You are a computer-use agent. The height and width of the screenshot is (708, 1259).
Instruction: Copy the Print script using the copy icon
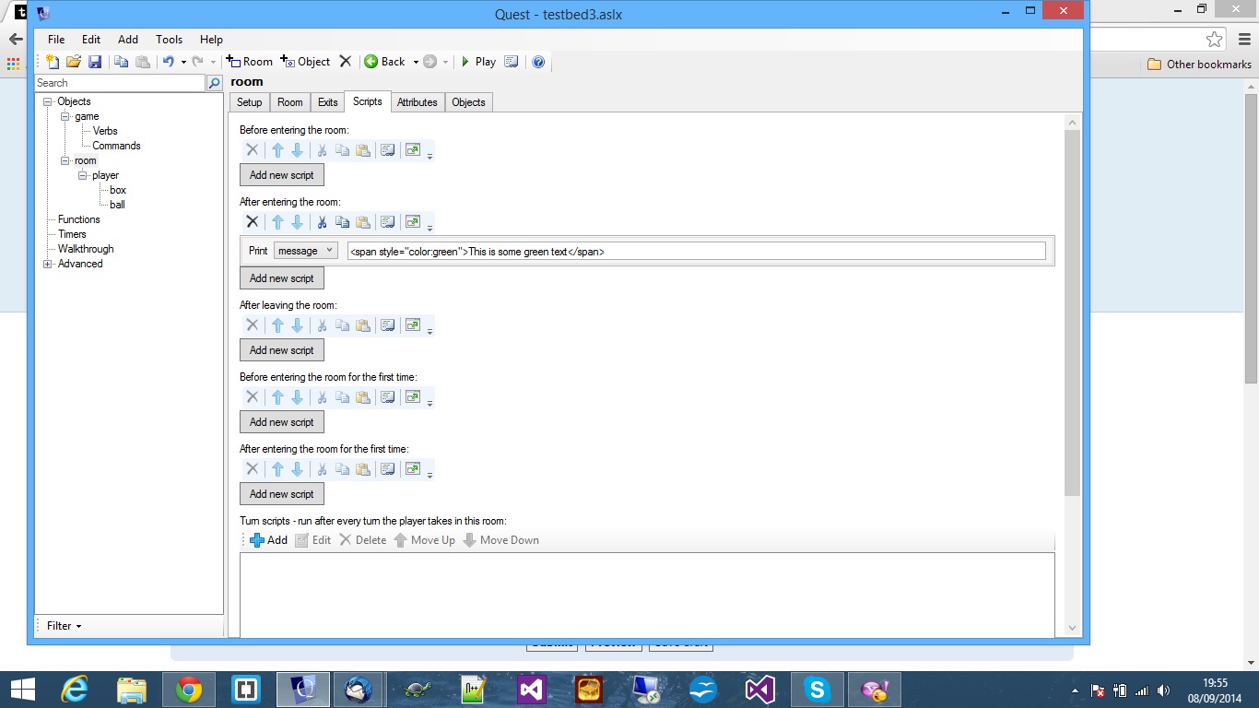point(342,221)
